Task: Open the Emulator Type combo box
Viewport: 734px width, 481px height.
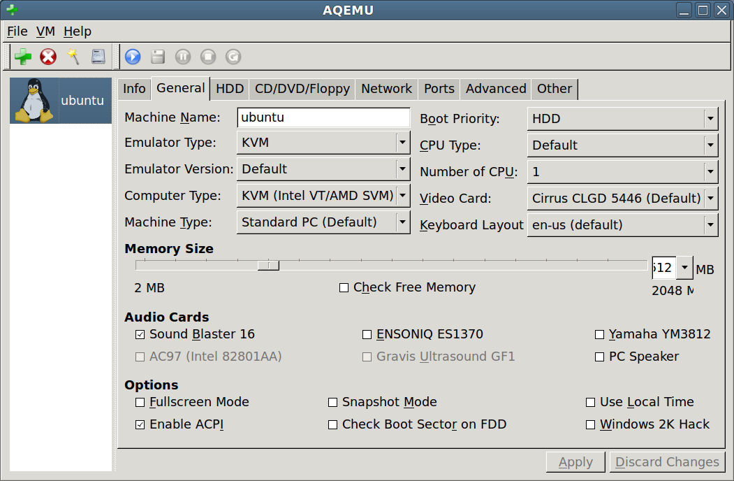Action: [x=323, y=143]
